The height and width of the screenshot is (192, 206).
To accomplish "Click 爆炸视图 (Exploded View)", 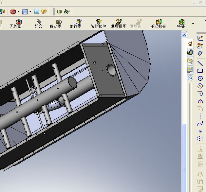I will 118,24.
